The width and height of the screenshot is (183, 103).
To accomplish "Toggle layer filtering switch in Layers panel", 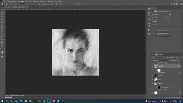I will pyautogui.click(x=182, y=57).
